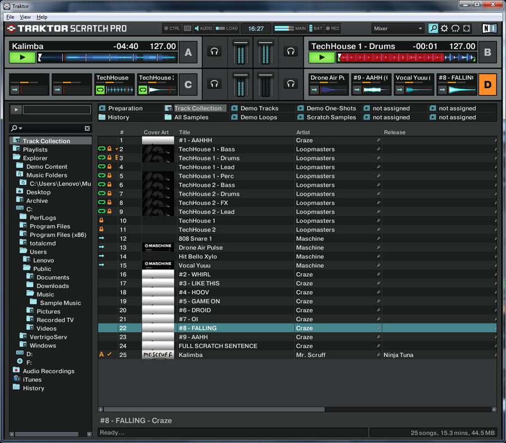This screenshot has width=506, height=443.
Task: Open the Help menu
Action: point(42,17)
